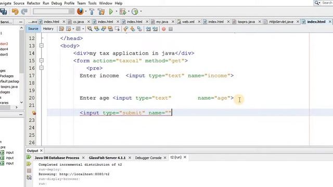
Task: Show the Java DB Database Process output
Action: click(57, 158)
